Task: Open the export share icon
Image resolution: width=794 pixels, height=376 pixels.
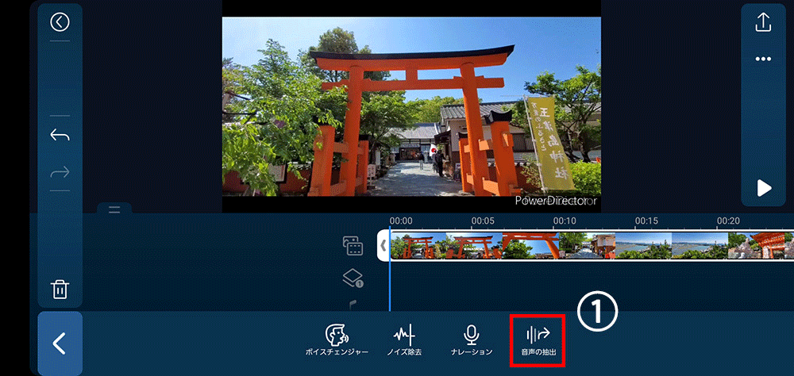Action: pyautogui.click(x=763, y=22)
